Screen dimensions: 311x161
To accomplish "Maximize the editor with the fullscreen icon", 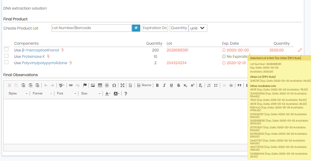I will [x=122, y=85].
